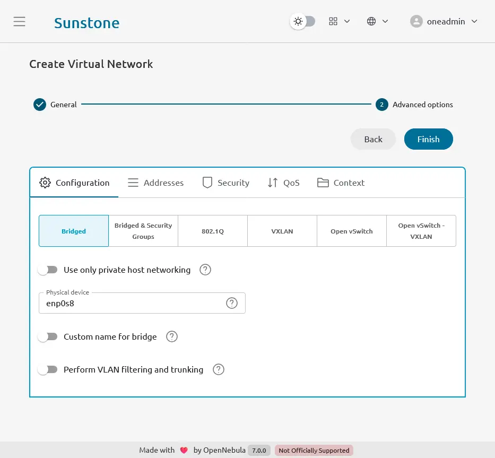Expand the view grid dropdown
This screenshot has width=495, height=458.
(x=340, y=22)
